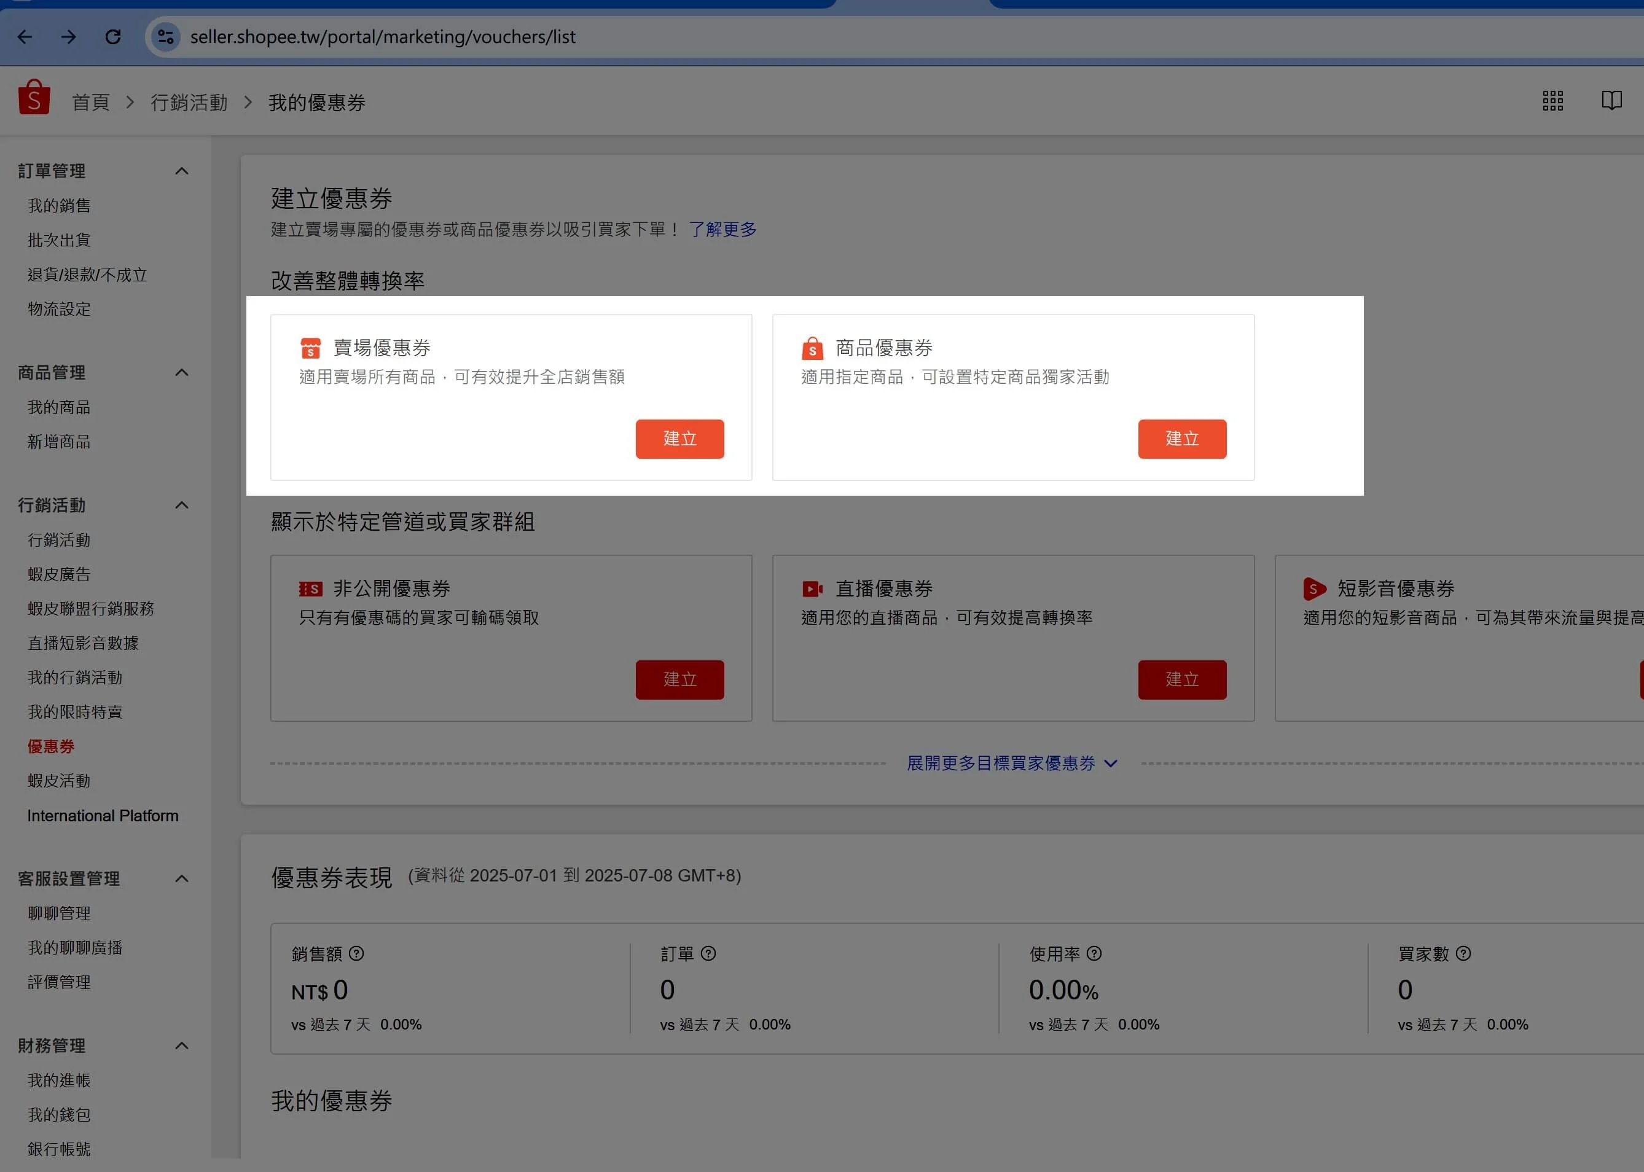1644x1172 pixels.
Task: Open 蝦皮聯盟行銷服務 in sidebar
Action: click(91, 608)
